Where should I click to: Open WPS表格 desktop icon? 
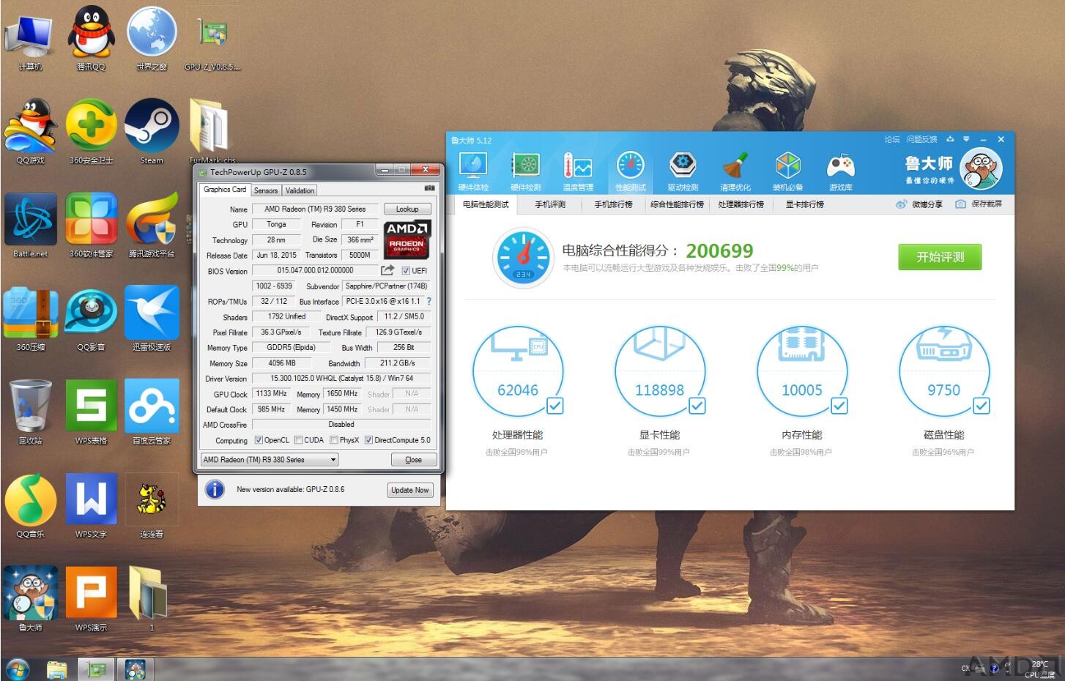[91, 412]
